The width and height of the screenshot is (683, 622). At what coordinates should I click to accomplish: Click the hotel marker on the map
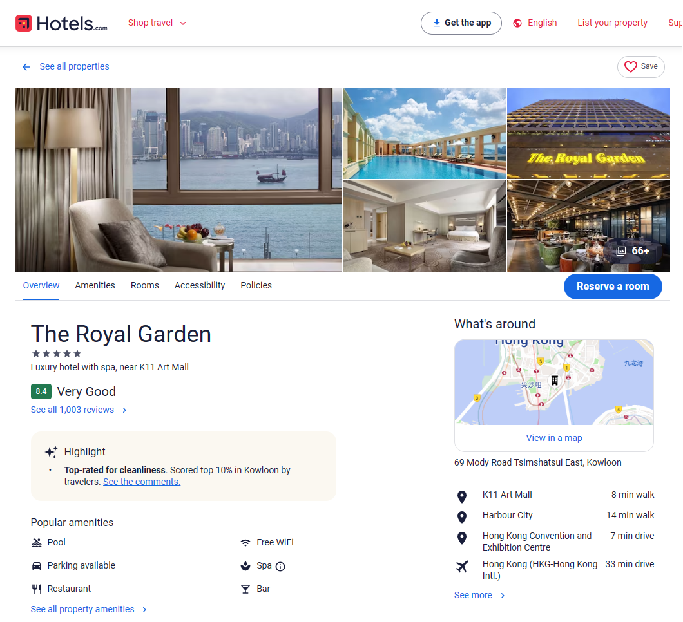pyautogui.click(x=555, y=381)
